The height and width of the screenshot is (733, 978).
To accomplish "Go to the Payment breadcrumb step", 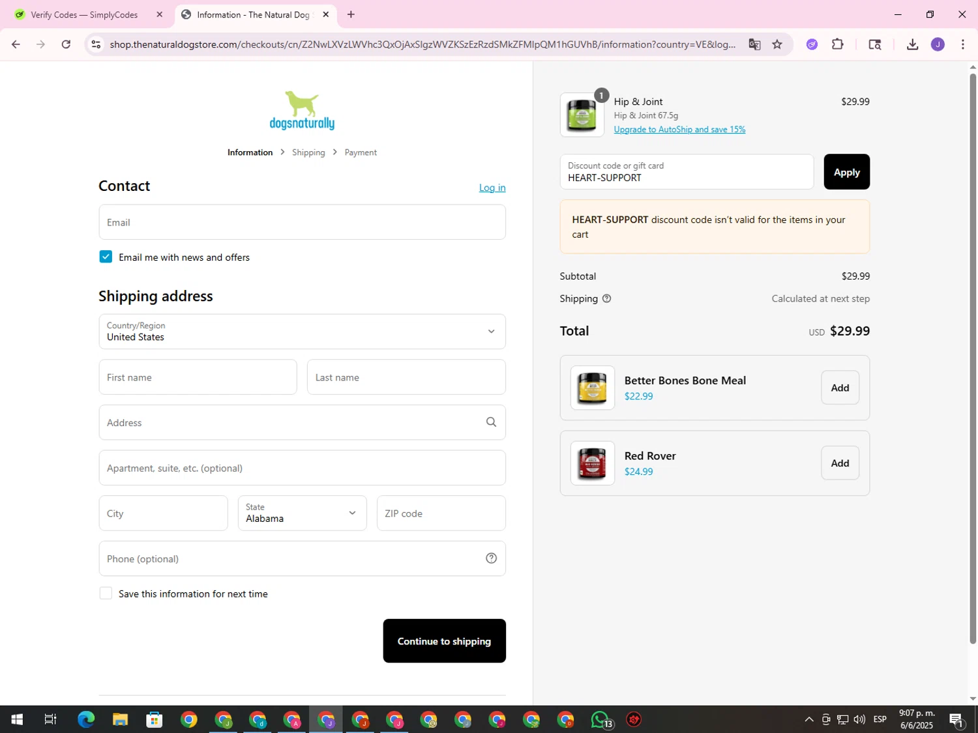I will pyautogui.click(x=361, y=152).
